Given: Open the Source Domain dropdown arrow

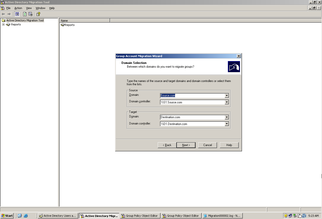Looking at the screenshot, I should pos(227,96).
